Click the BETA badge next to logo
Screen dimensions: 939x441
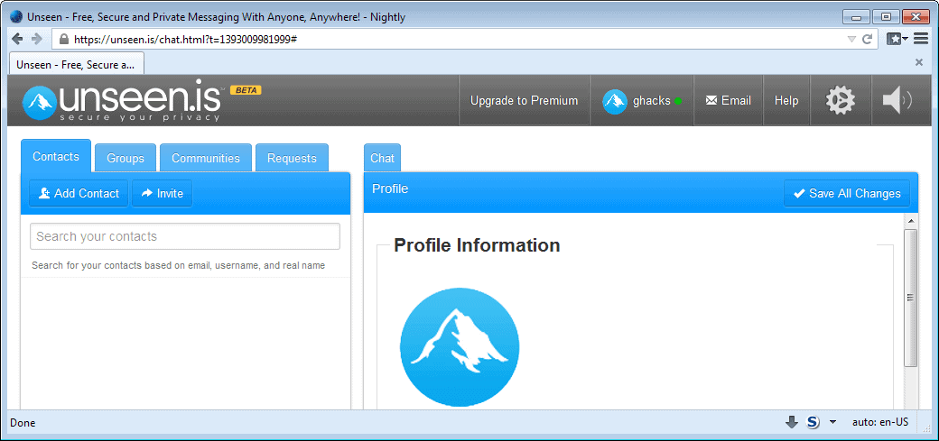point(246,90)
